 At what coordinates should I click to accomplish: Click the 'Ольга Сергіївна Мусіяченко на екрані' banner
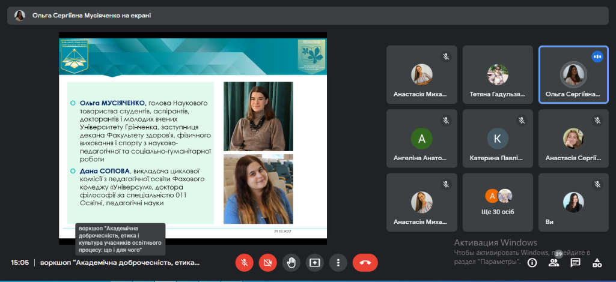(91, 16)
